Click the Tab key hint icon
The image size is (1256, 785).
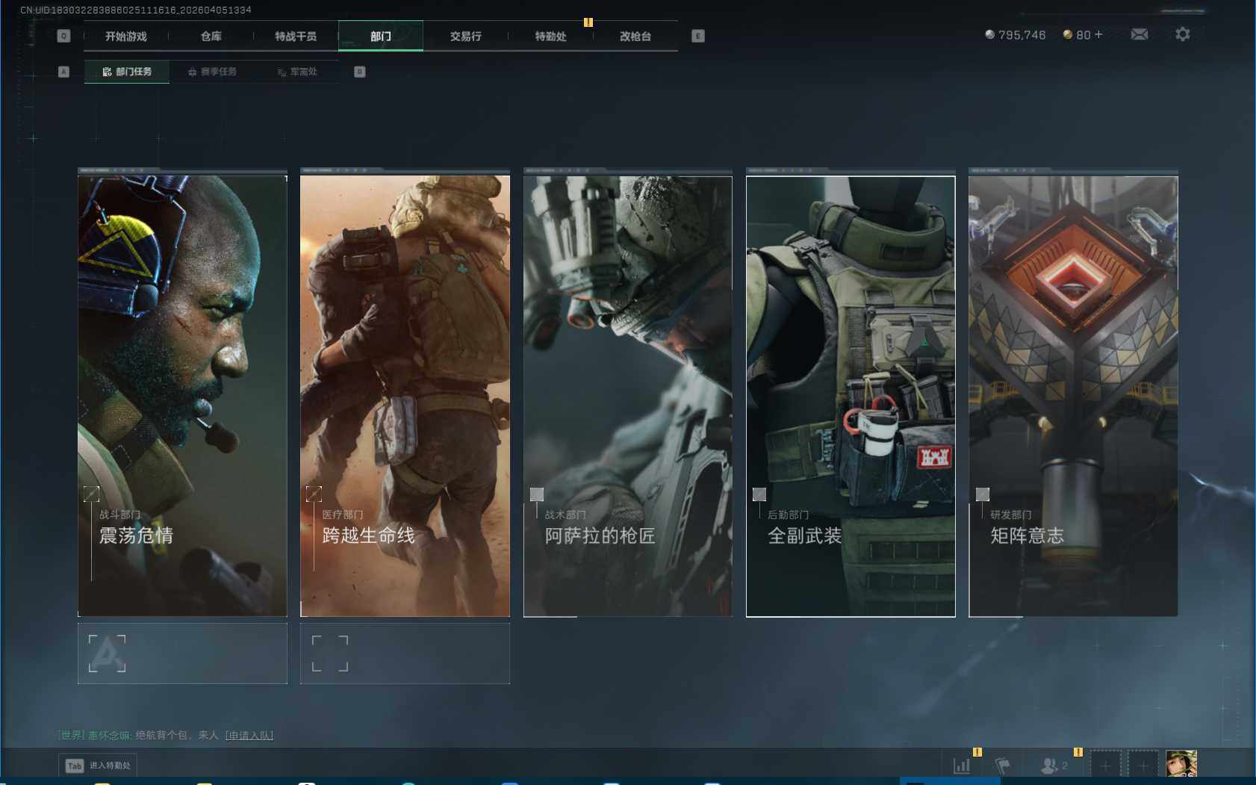75,766
